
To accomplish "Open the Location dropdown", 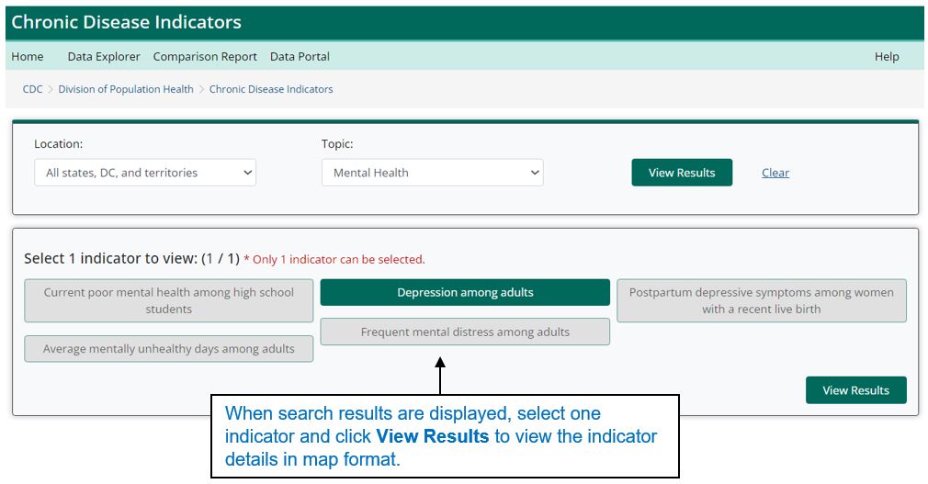I will (145, 173).
